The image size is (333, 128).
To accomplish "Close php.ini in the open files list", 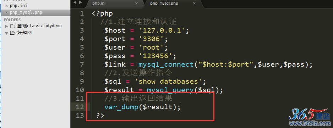I will click(x=7, y=6).
